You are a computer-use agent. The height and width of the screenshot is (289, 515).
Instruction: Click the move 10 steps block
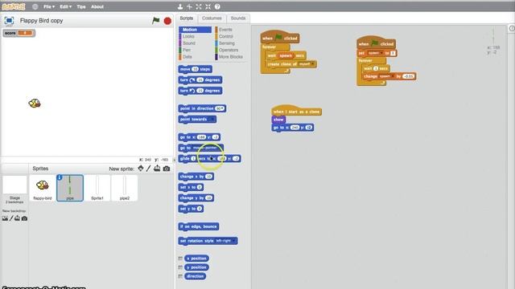click(x=195, y=69)
